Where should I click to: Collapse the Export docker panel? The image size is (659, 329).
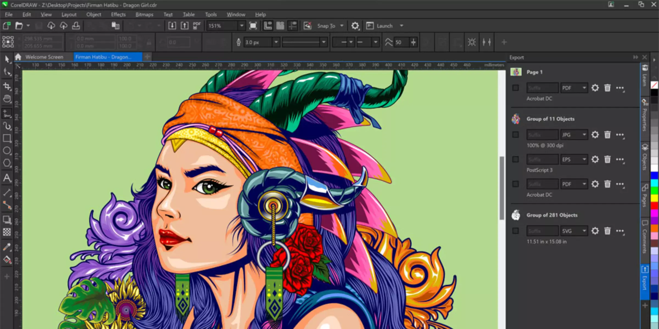point(635,57)
